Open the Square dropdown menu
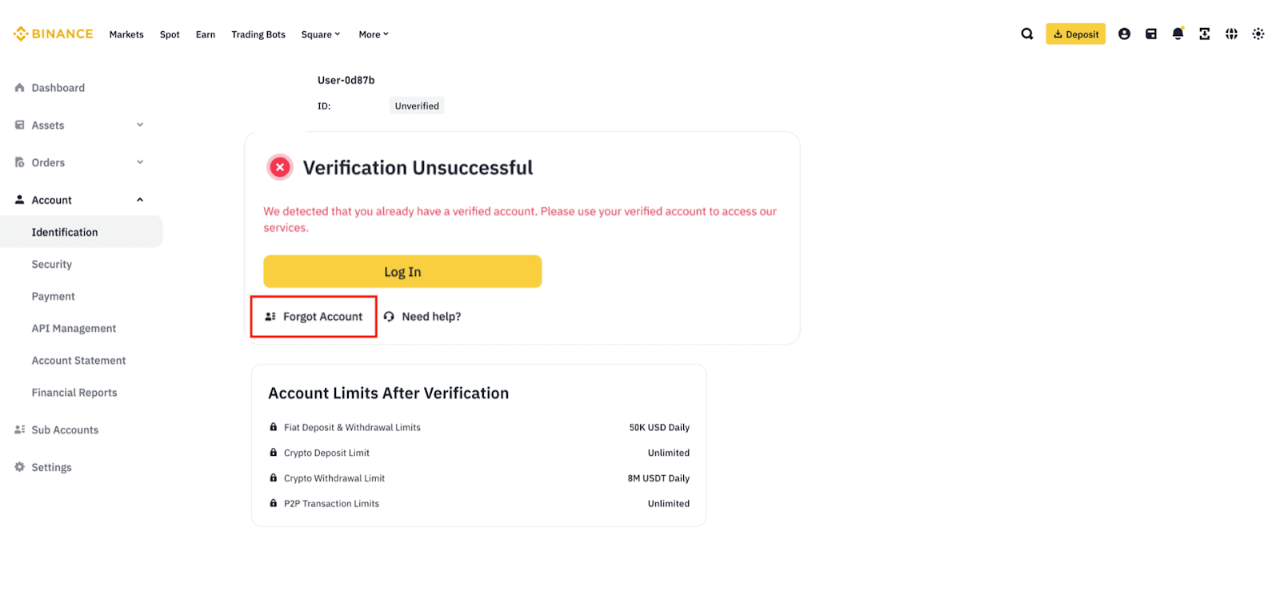1280x595 pixels. click(x=321, y=34)
